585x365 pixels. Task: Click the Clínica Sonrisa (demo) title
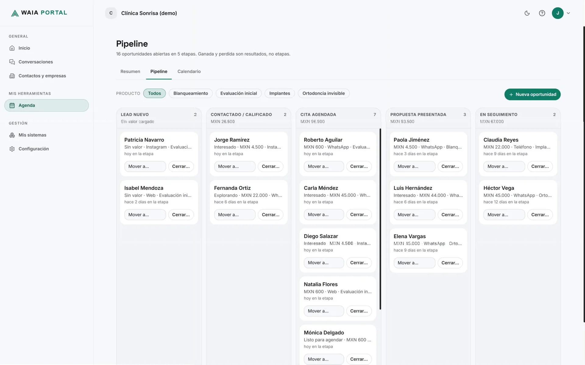[149, 13]
